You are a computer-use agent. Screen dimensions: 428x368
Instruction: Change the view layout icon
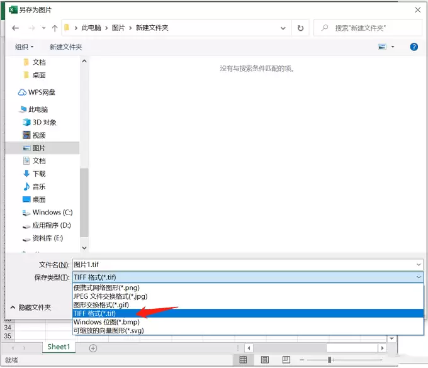coord(382,47)
